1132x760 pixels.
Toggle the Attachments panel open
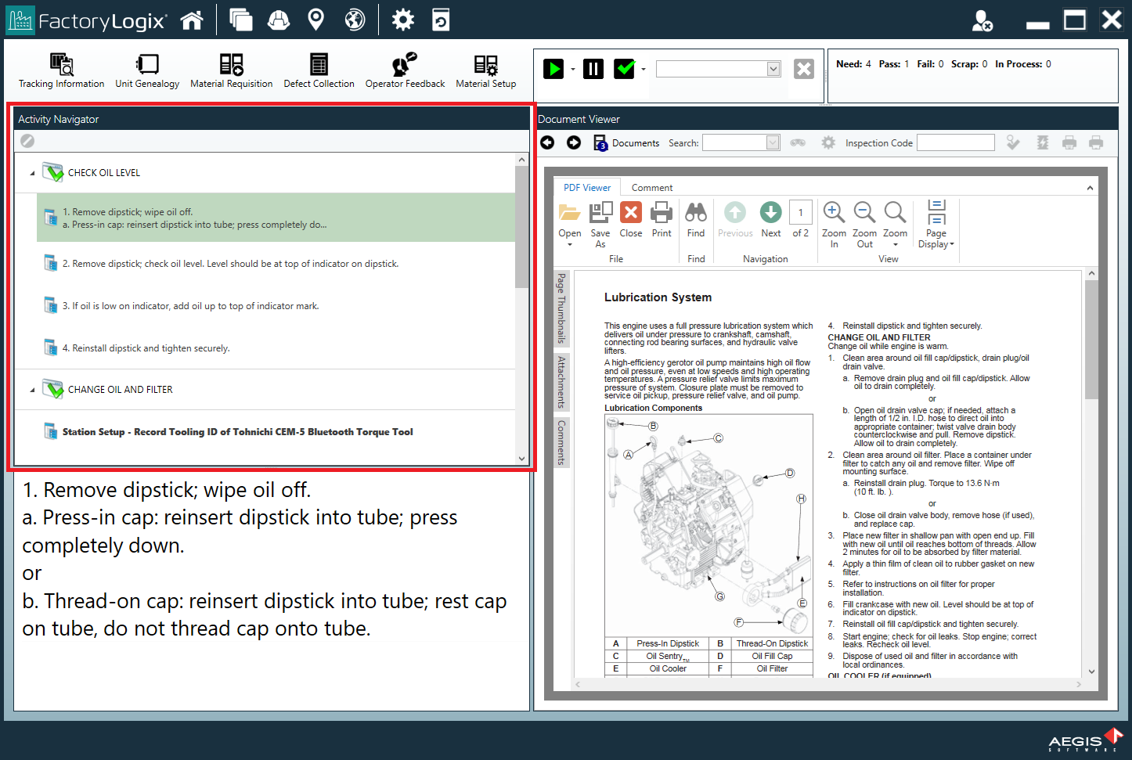(560, 381)
